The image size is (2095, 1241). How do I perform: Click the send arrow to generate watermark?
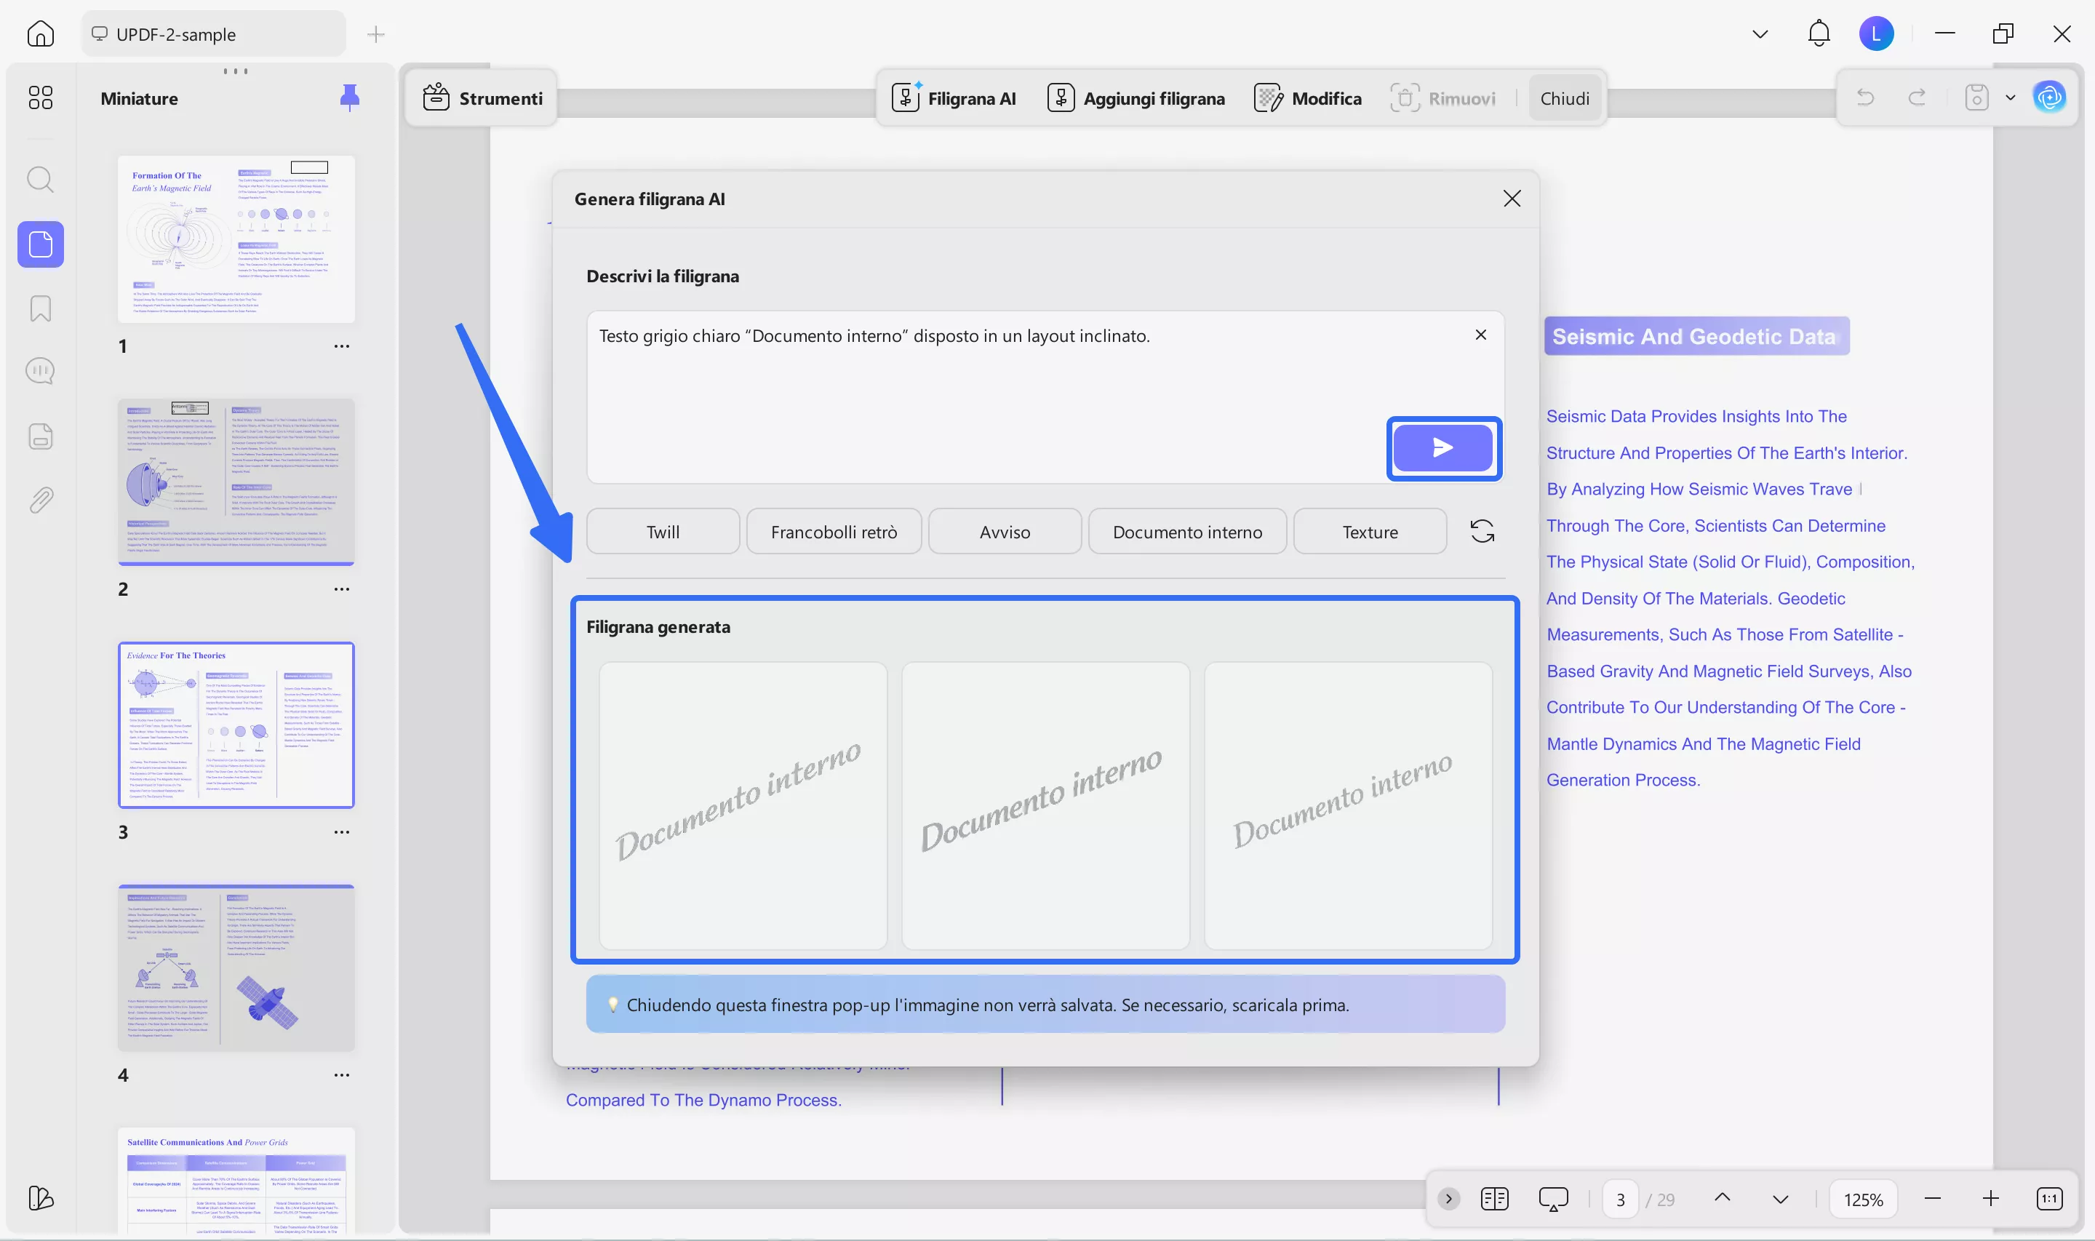pos(1442,447)
